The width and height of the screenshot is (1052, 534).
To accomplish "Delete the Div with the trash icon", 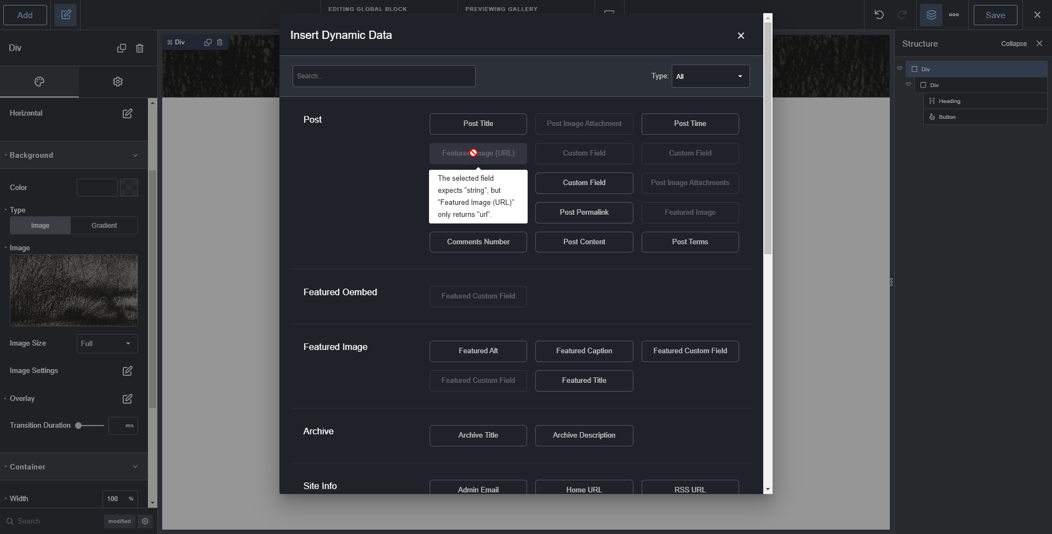I will [140, 48].
